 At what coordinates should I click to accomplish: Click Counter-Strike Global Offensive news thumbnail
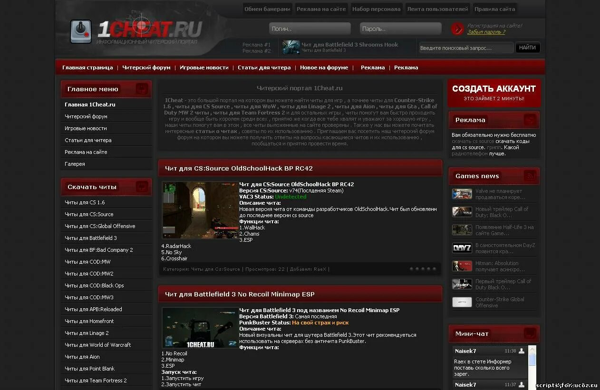(462, 302)
